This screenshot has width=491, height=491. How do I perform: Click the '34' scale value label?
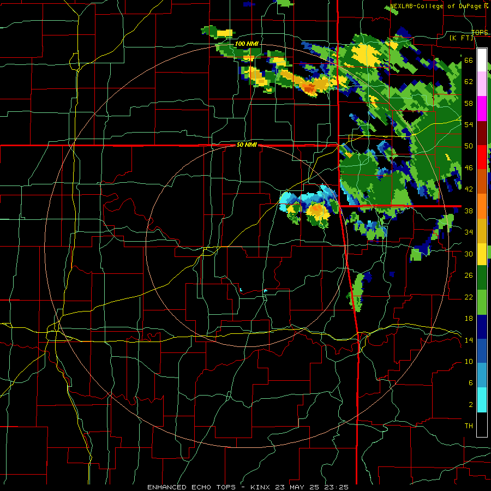469,232
